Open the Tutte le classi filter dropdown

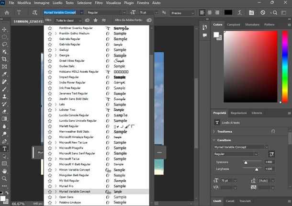(x=68, y=20)
